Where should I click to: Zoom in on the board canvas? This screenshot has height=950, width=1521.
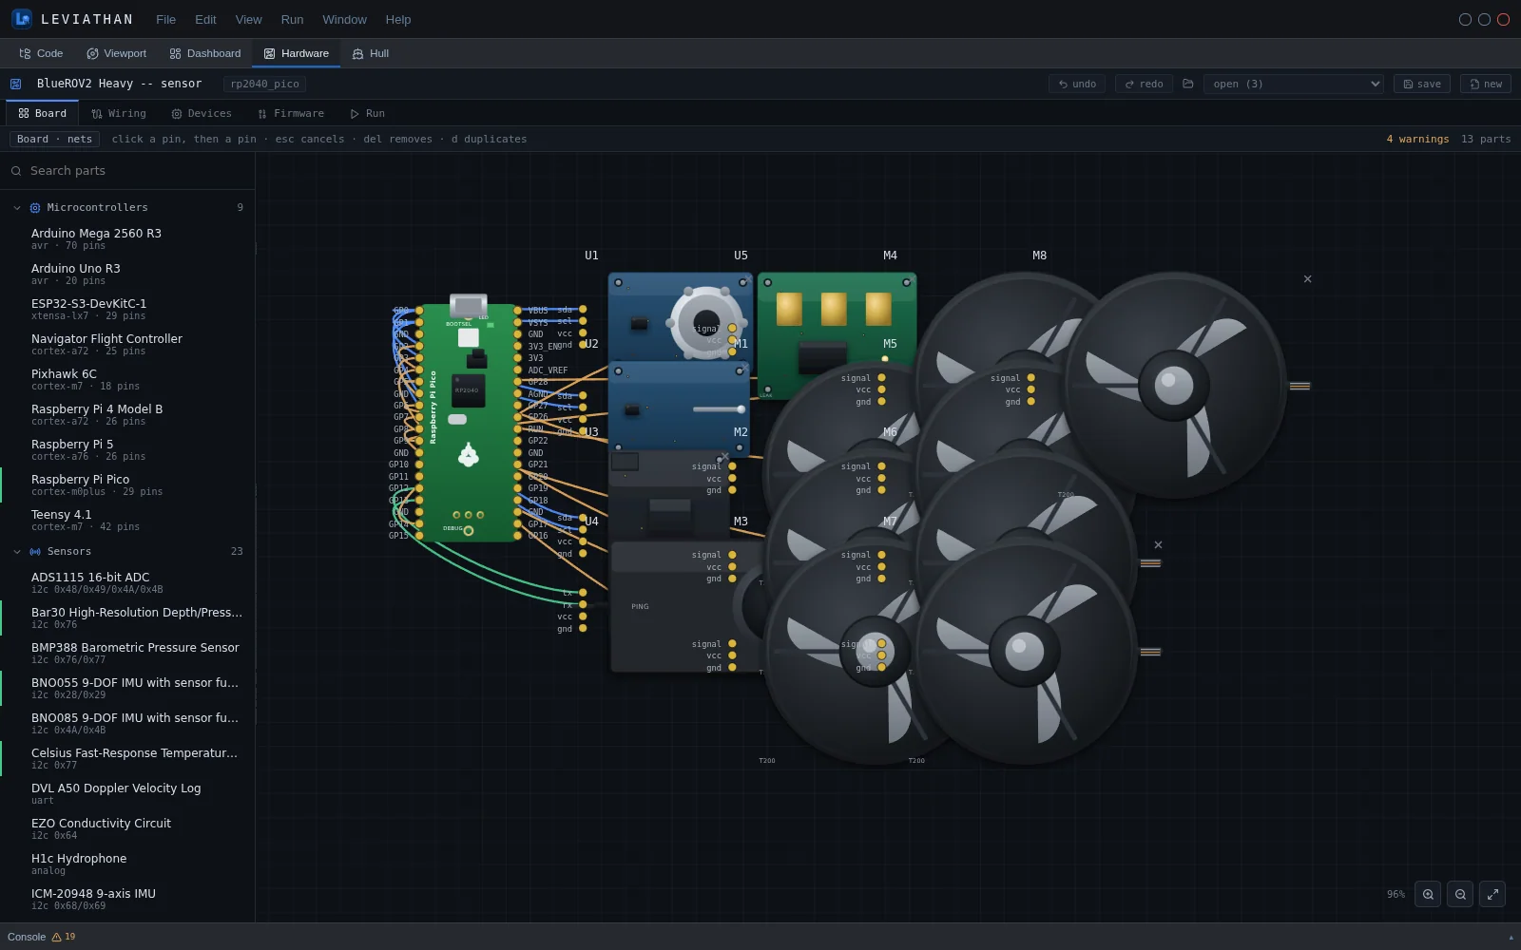(1428, 894)
